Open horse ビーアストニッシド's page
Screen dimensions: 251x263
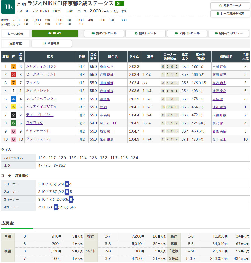click(41, 74)
